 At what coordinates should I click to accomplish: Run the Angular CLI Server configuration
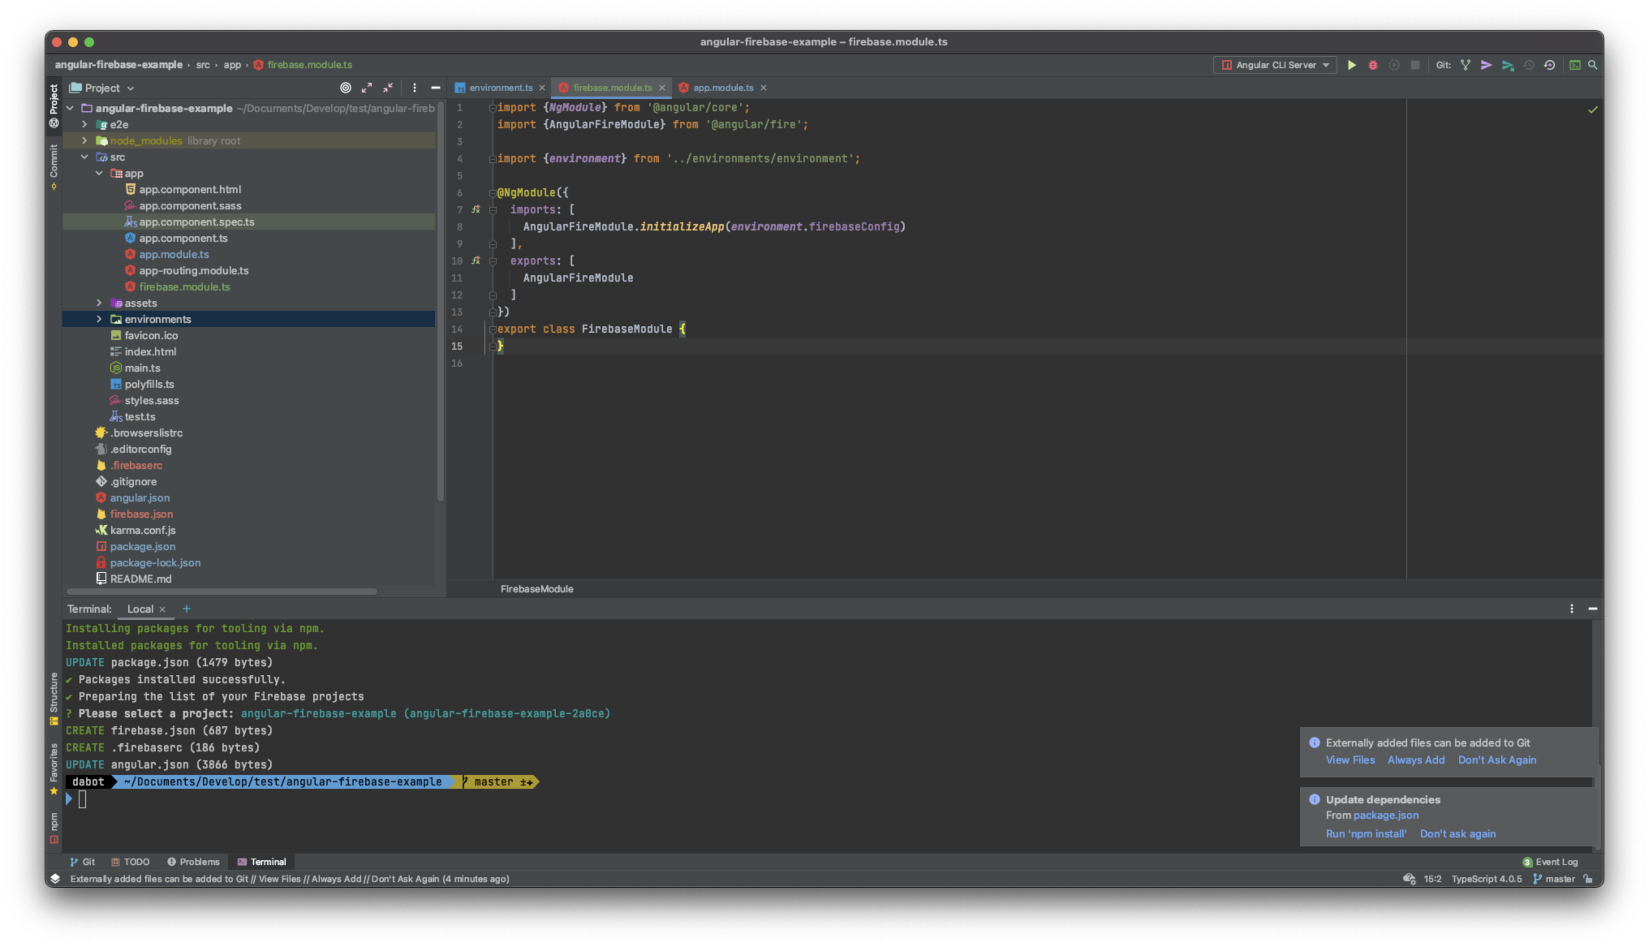tap(1351, 65)
